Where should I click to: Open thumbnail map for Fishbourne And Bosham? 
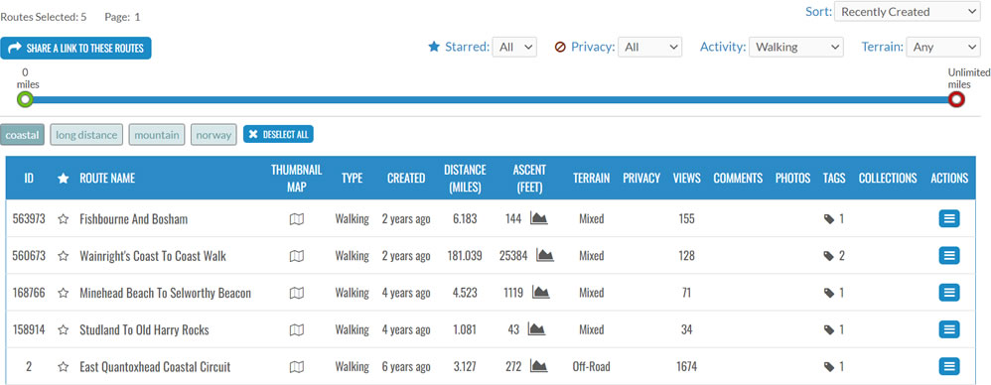tap(297, 219)
